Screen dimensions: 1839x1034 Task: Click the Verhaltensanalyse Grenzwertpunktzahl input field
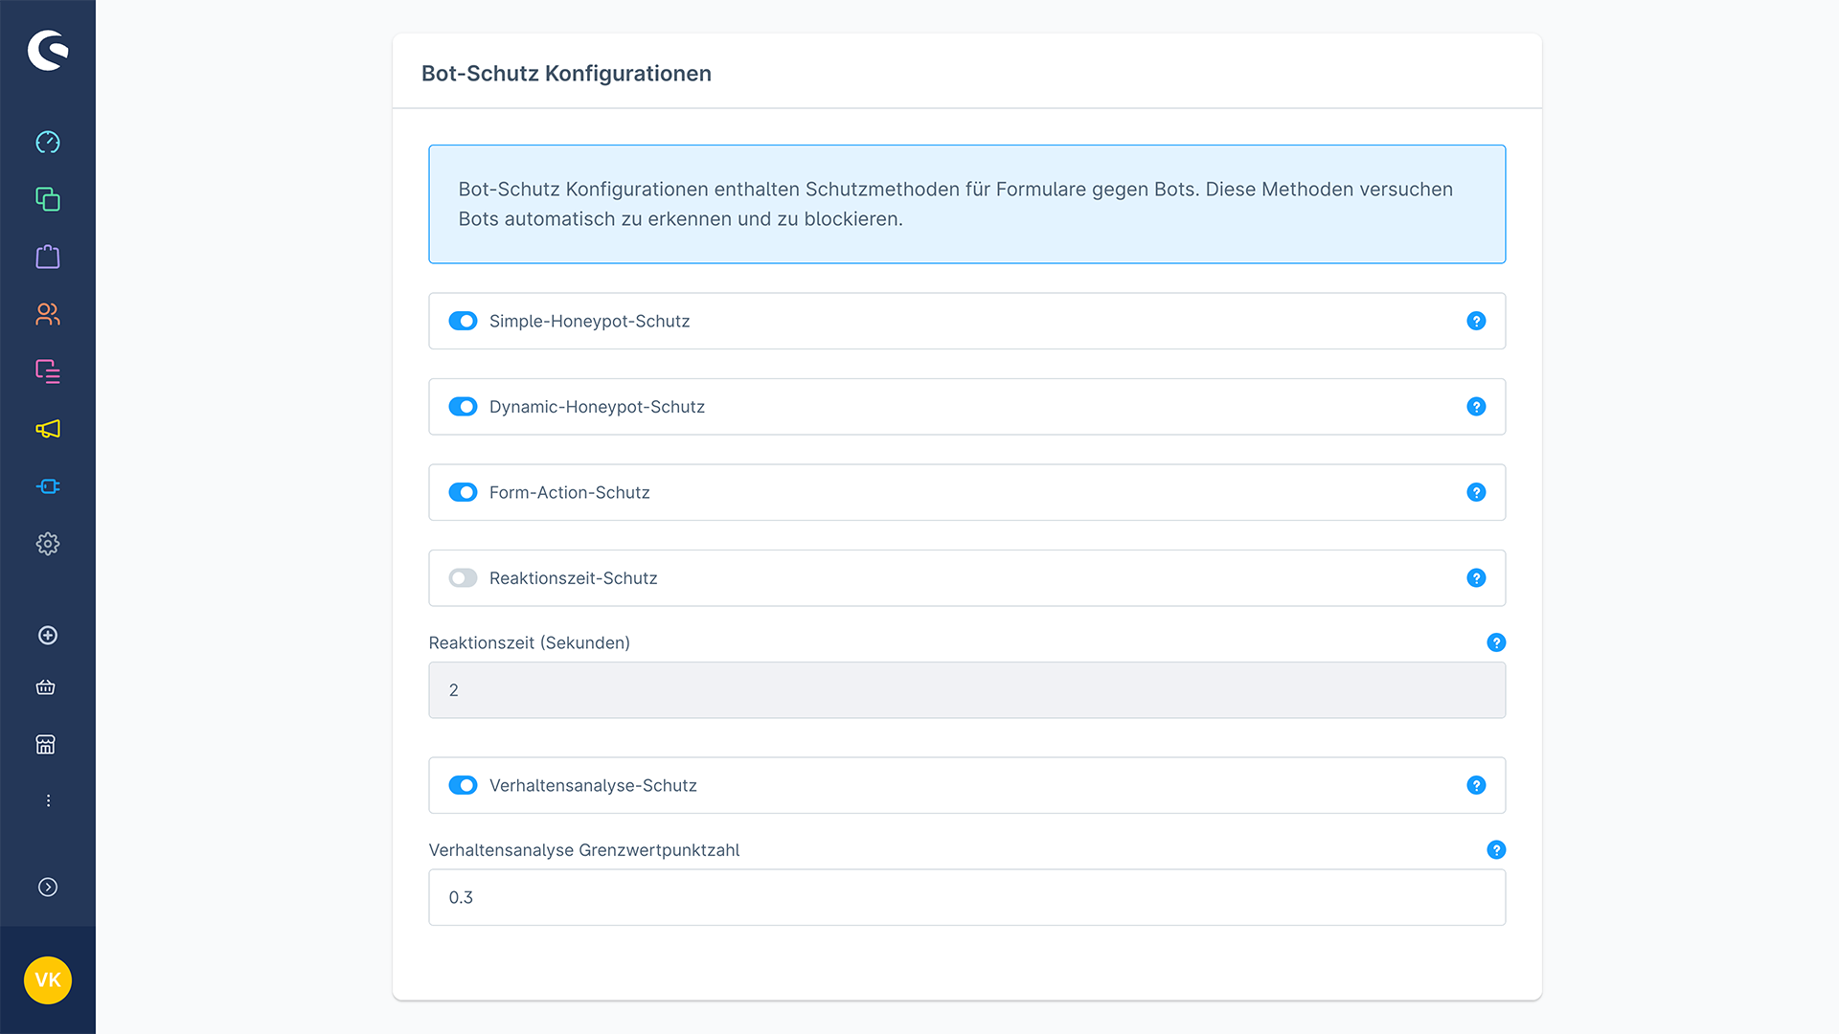click(x=966, y=897)
